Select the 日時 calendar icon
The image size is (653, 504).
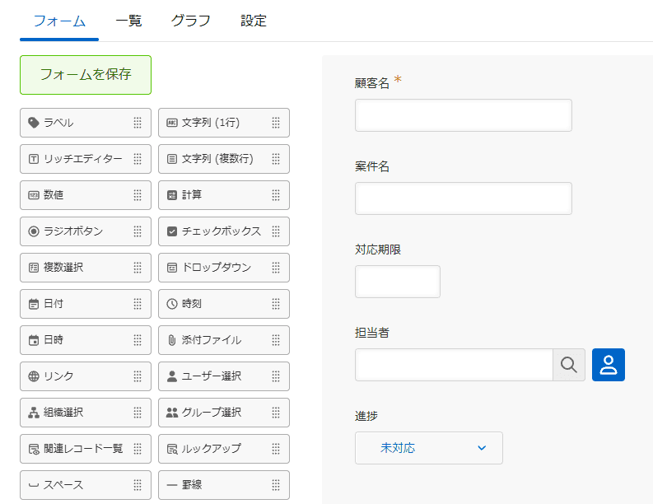click(33, 340)
